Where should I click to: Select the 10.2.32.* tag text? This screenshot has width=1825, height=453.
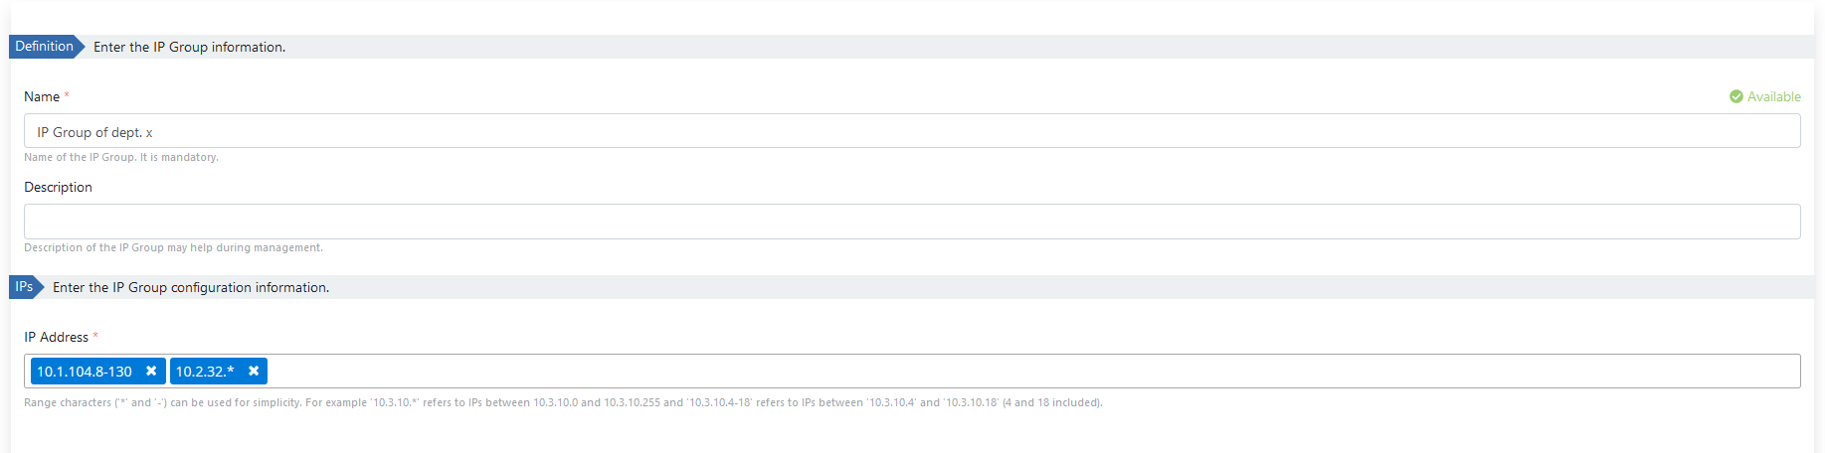coord(205,372)
